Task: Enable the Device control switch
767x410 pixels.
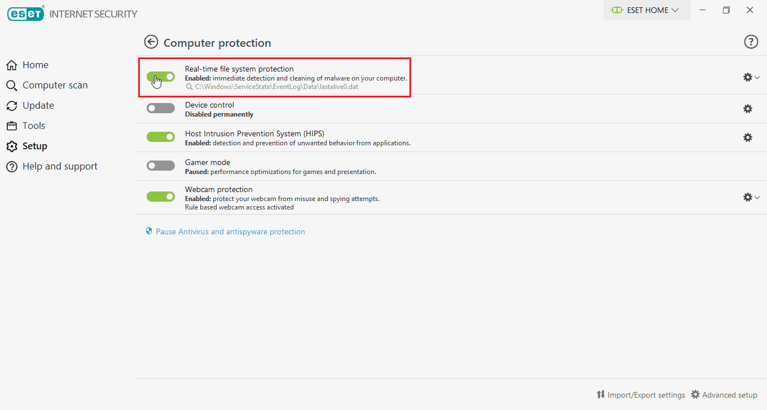Action: click(x=161, y=108)
